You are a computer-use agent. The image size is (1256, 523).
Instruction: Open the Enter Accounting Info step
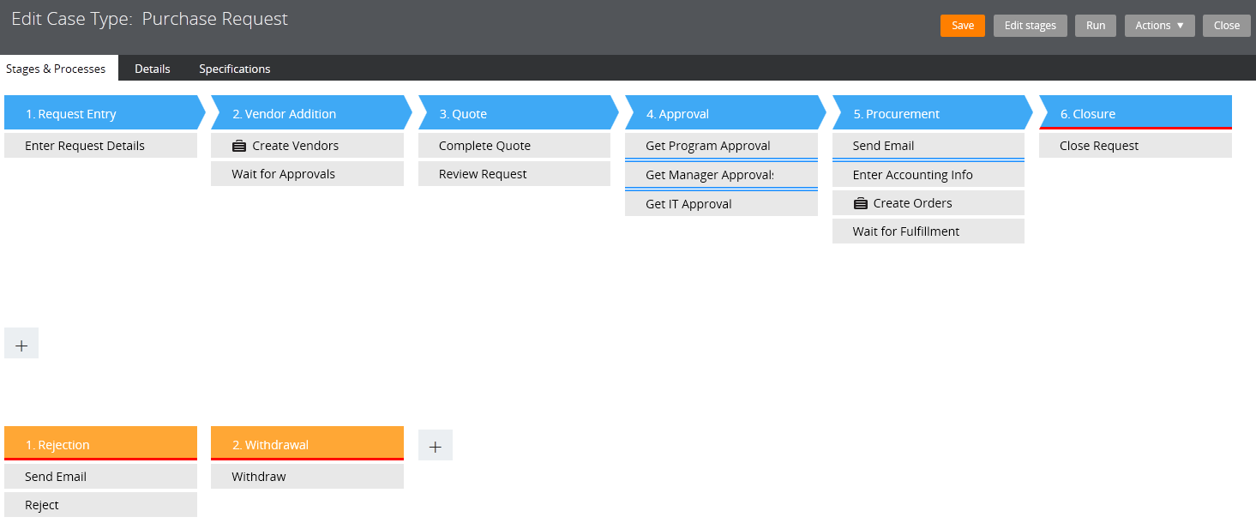tap(928, 175)
